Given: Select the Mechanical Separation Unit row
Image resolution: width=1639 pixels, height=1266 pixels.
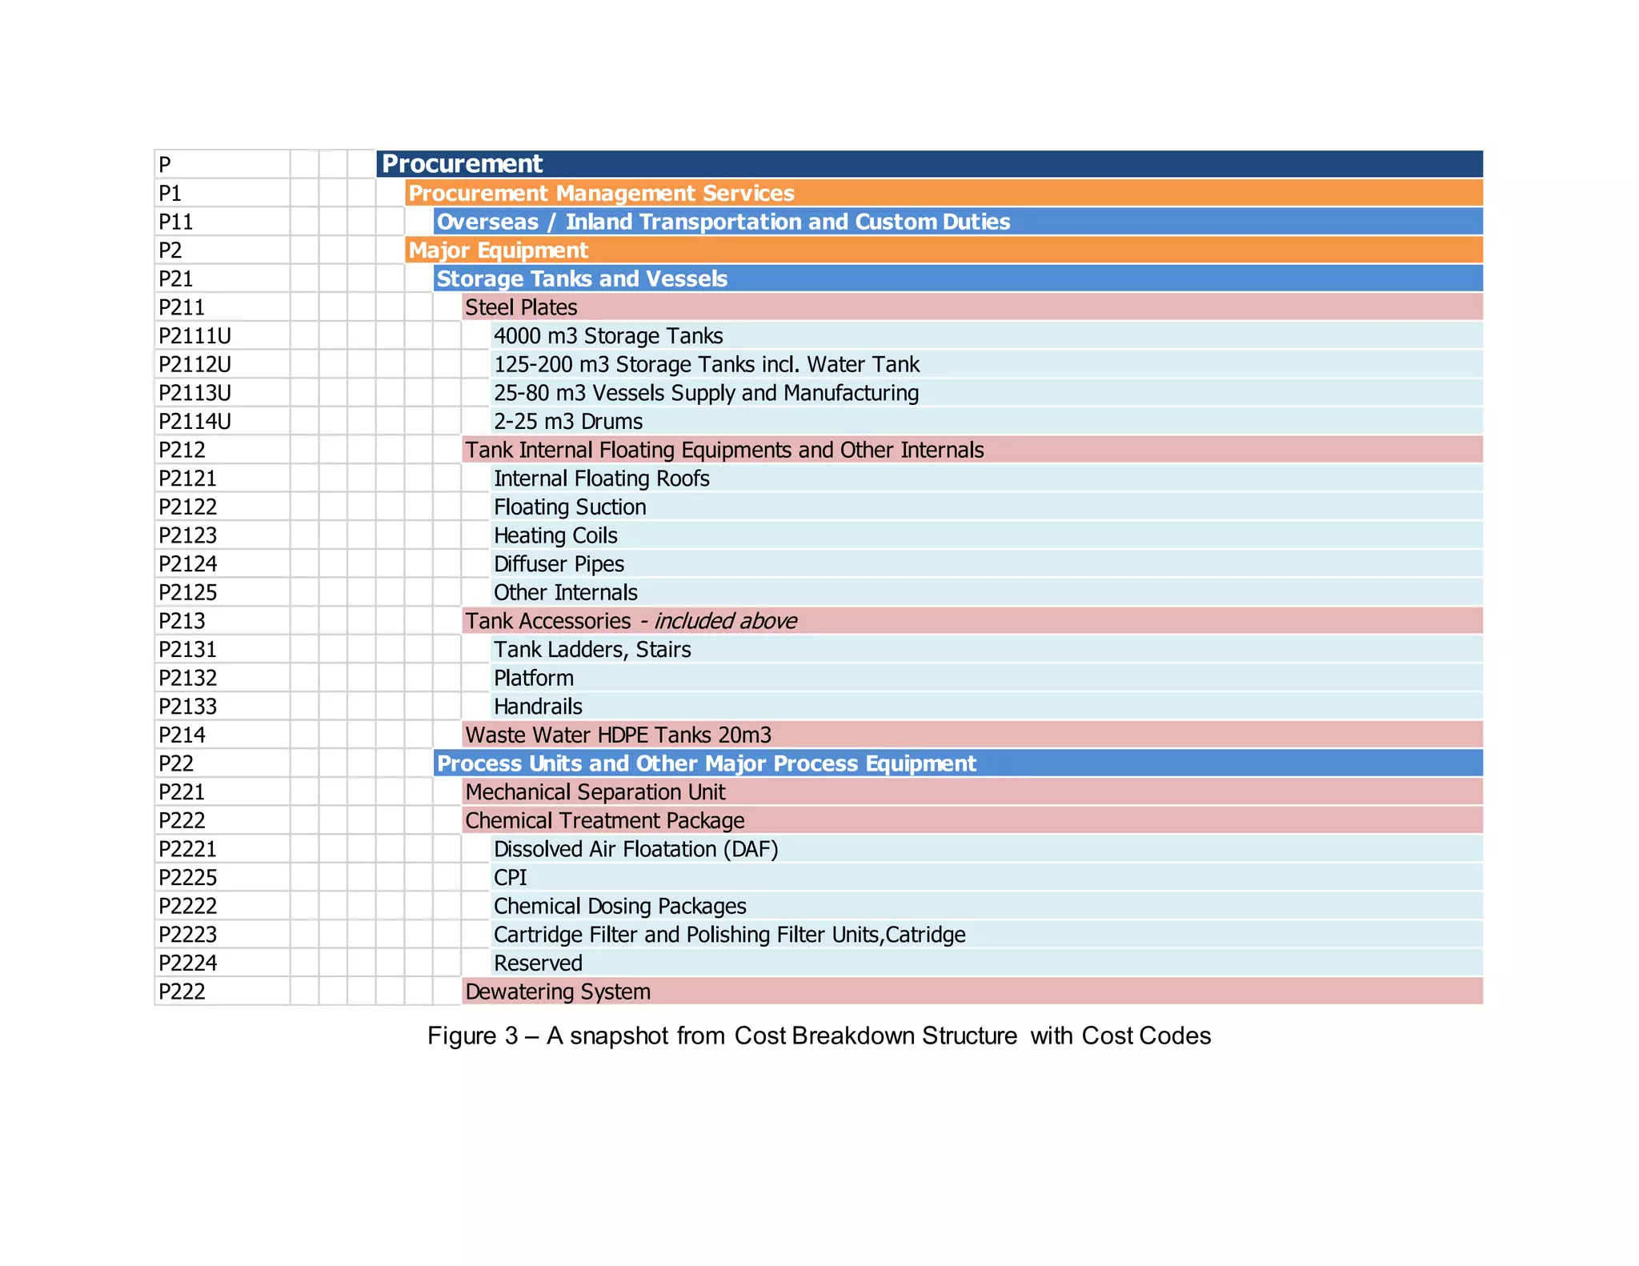Looking at the screenshot, I should 972,792.
